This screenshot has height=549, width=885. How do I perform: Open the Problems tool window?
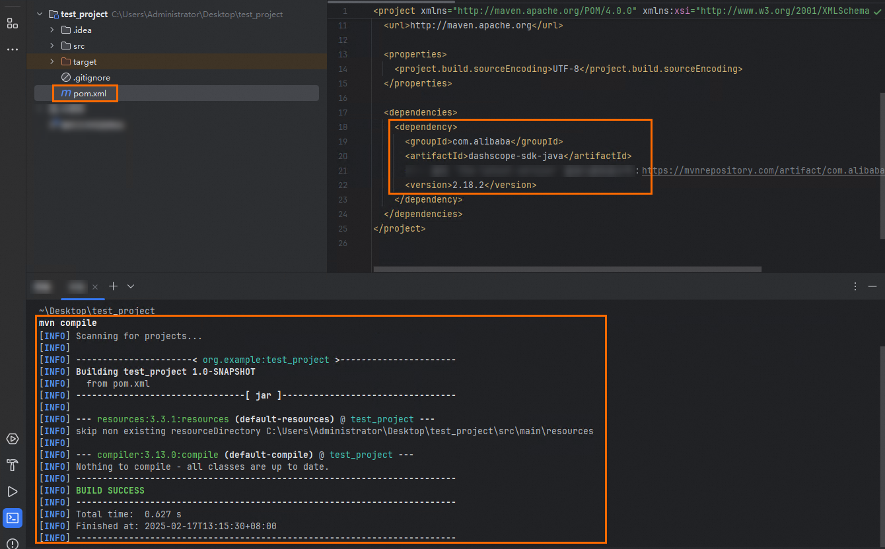[12, 544]
